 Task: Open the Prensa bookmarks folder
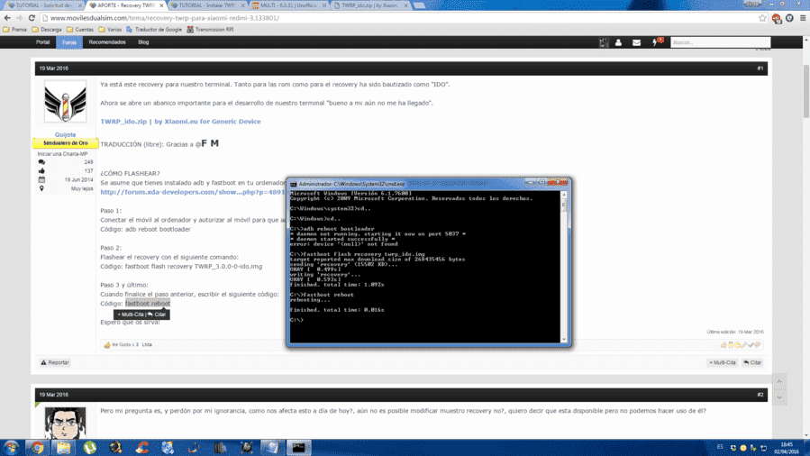(15, 30)
